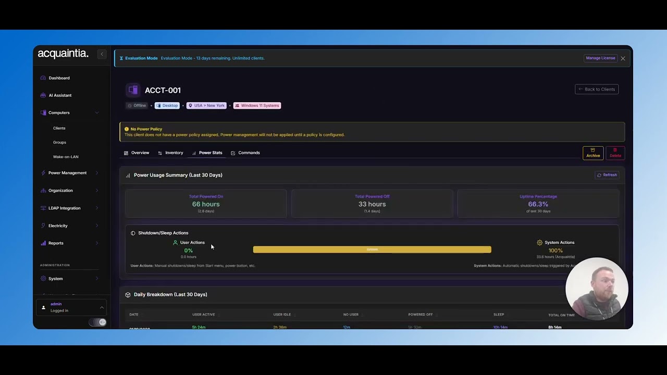Open Groups in the sidebar
Image resolution: width=667 pixels, height=375 pixels.
pos(59,143)
